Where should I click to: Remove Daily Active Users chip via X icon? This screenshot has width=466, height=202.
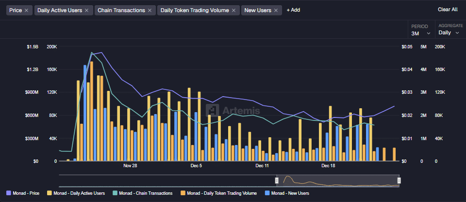pyautogui.click(x=86, y=10)
